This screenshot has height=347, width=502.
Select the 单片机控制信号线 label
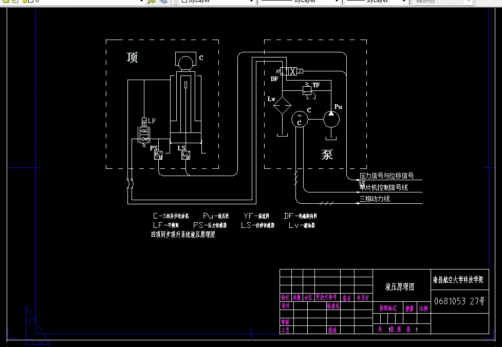point(383,187)
